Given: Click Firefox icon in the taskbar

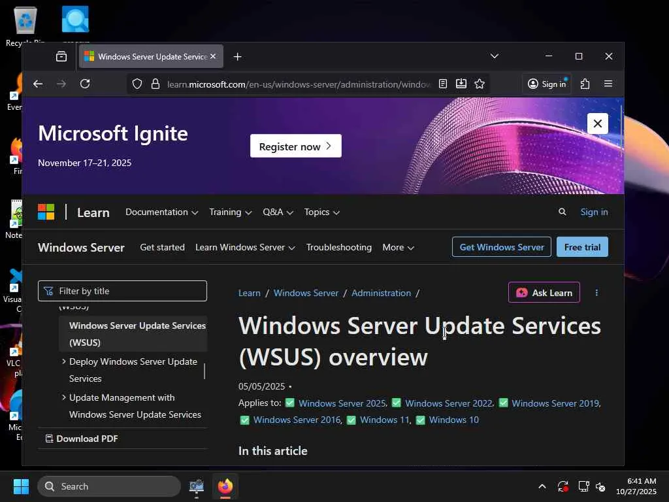Looking at the screenshot, I should pos(225,486).
